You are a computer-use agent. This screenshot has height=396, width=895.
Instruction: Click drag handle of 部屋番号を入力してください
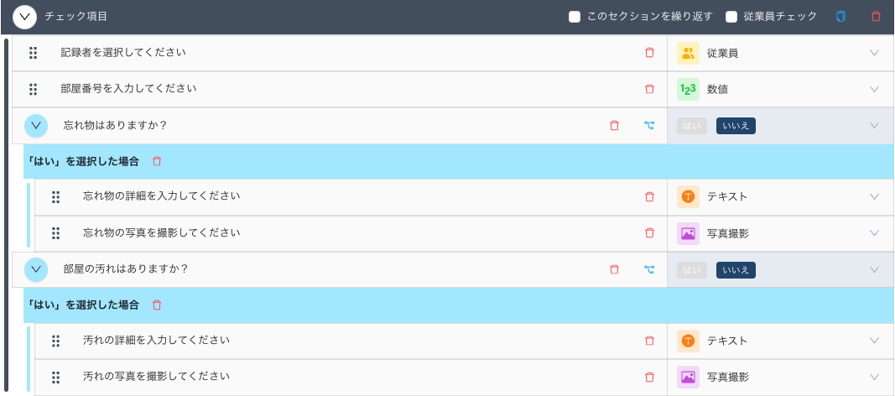pyautogui.click(x=34, y=89)
